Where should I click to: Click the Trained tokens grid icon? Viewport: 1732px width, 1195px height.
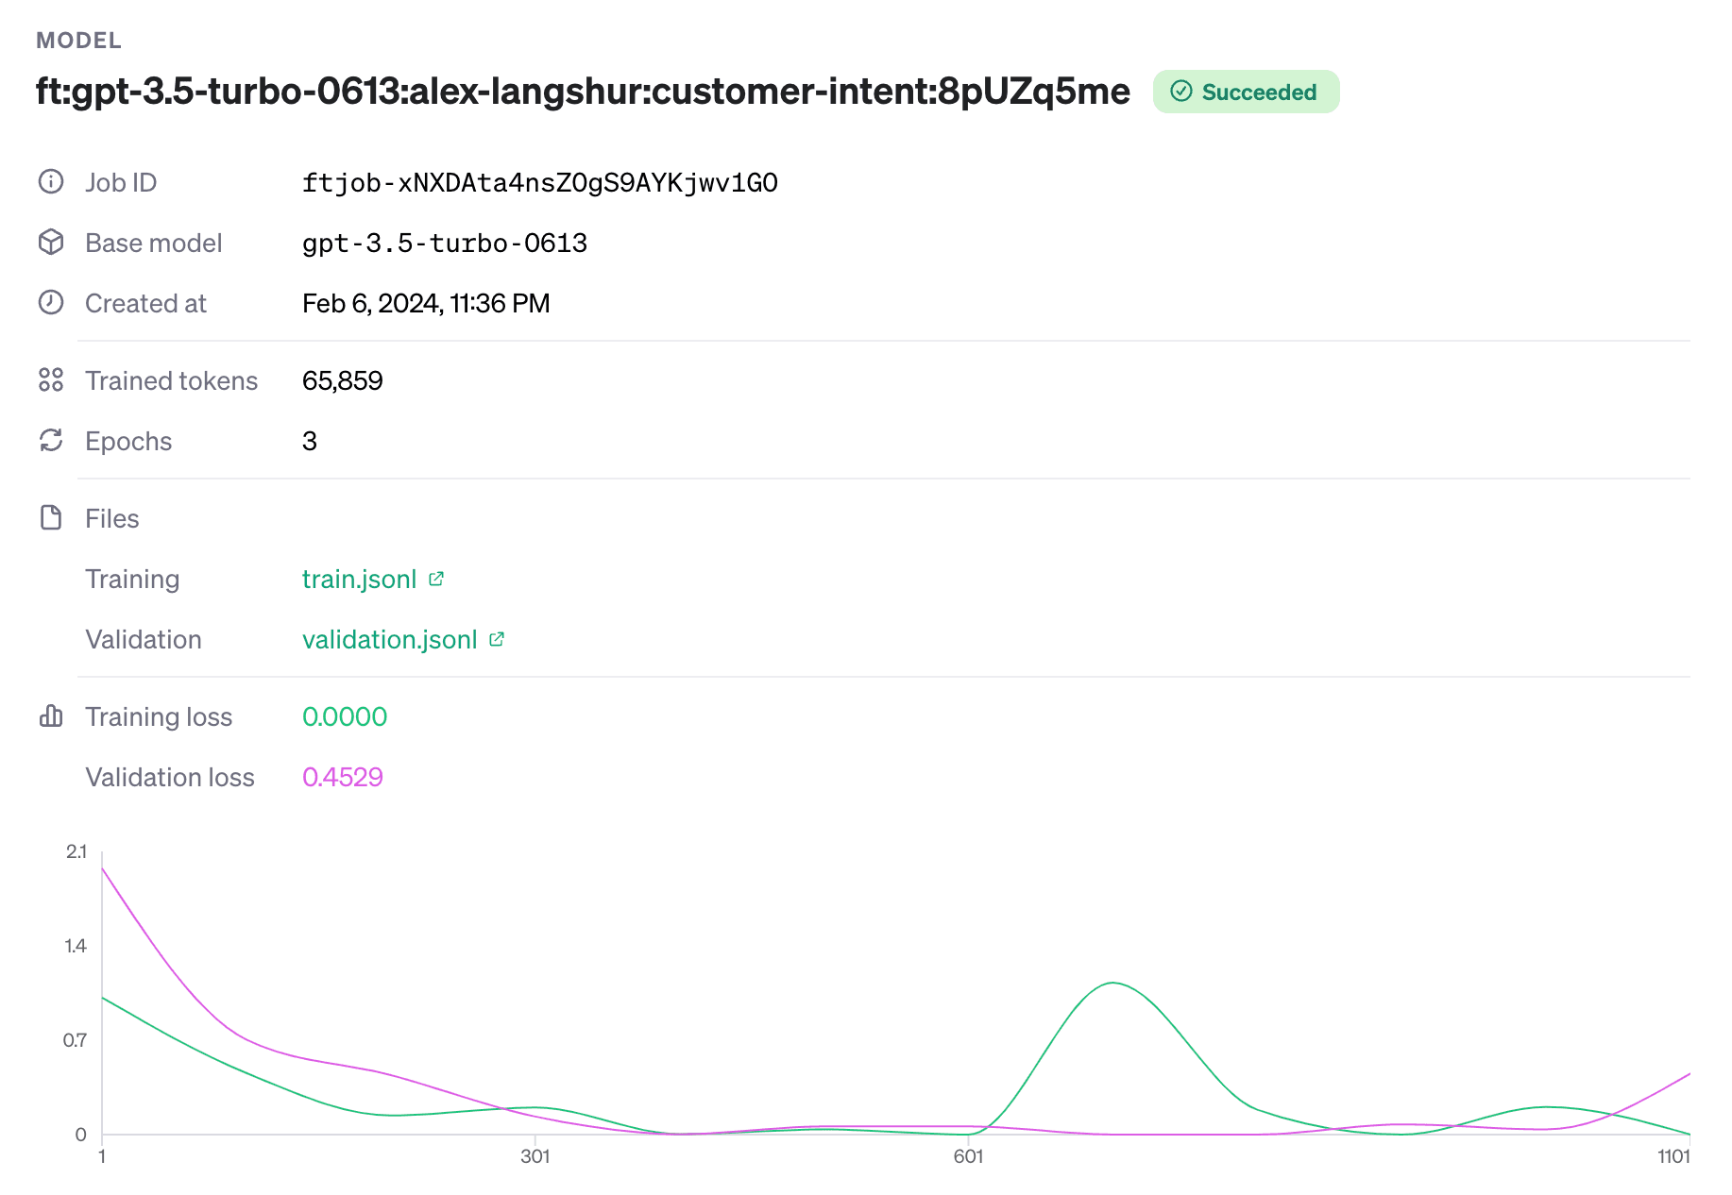(51, 380)
